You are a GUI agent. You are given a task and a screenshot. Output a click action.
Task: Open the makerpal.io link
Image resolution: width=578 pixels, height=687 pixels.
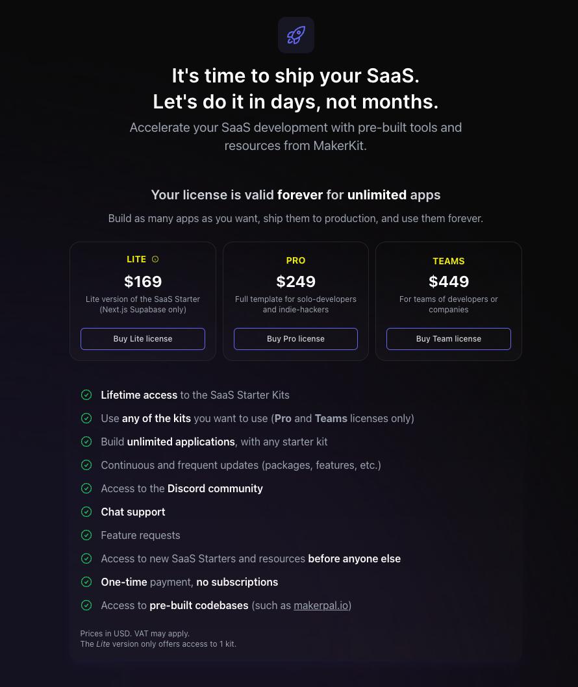[320, 605]
